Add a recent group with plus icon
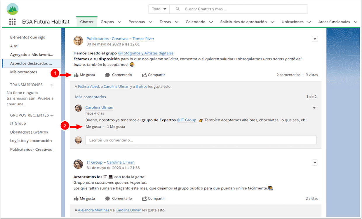Image resolution: width=362 pixels, height=219 pixels. pos(52,115)
